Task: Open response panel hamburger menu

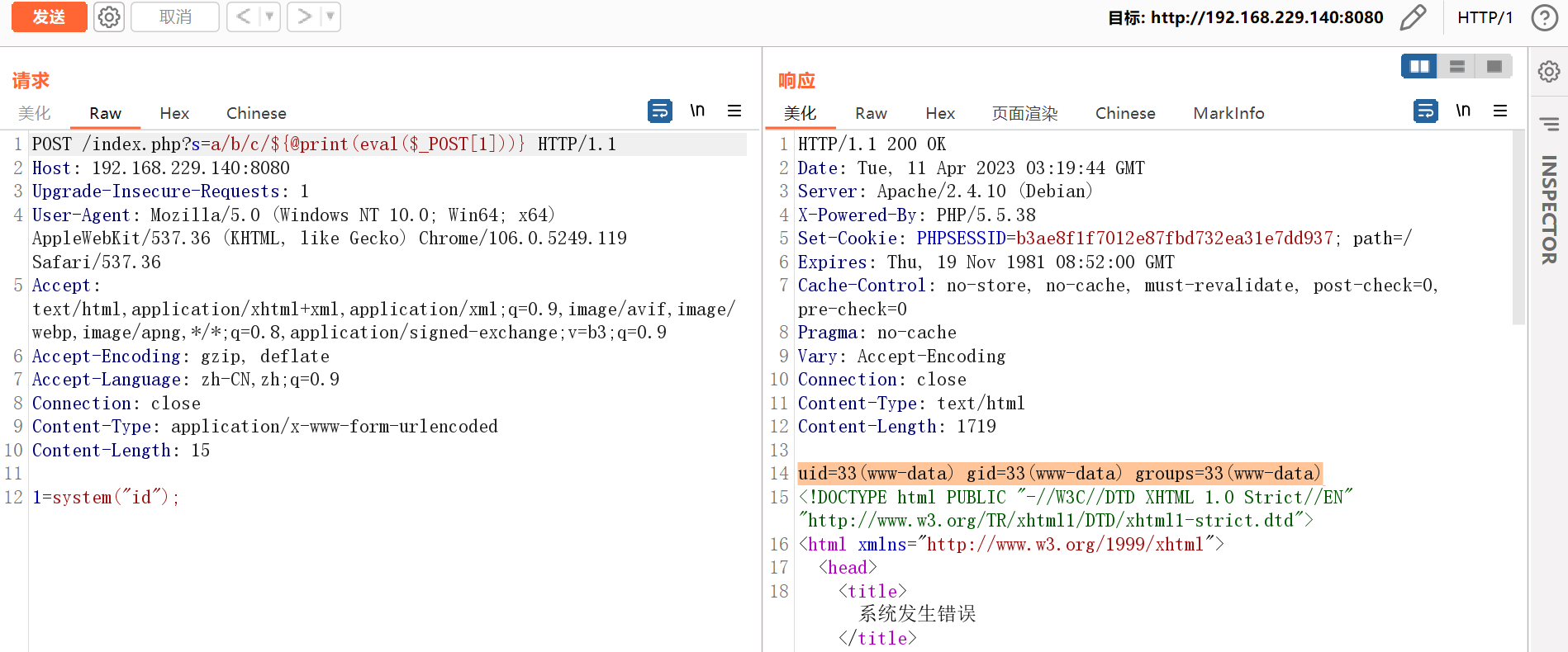Action: pos(1500,111)
